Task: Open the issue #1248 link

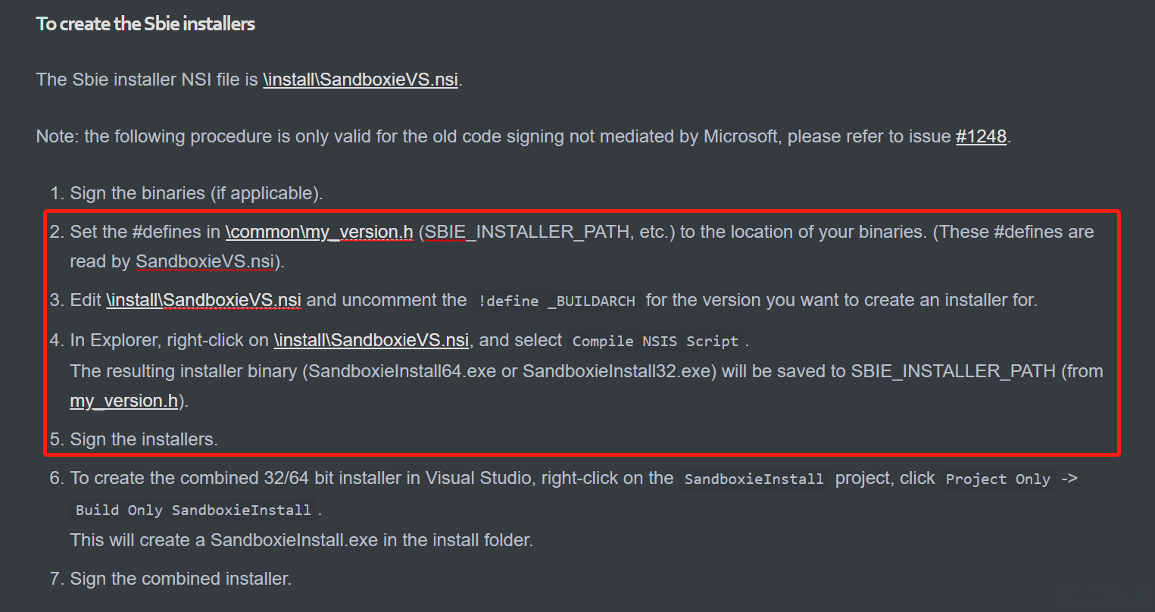Action: tap(981, 136)
